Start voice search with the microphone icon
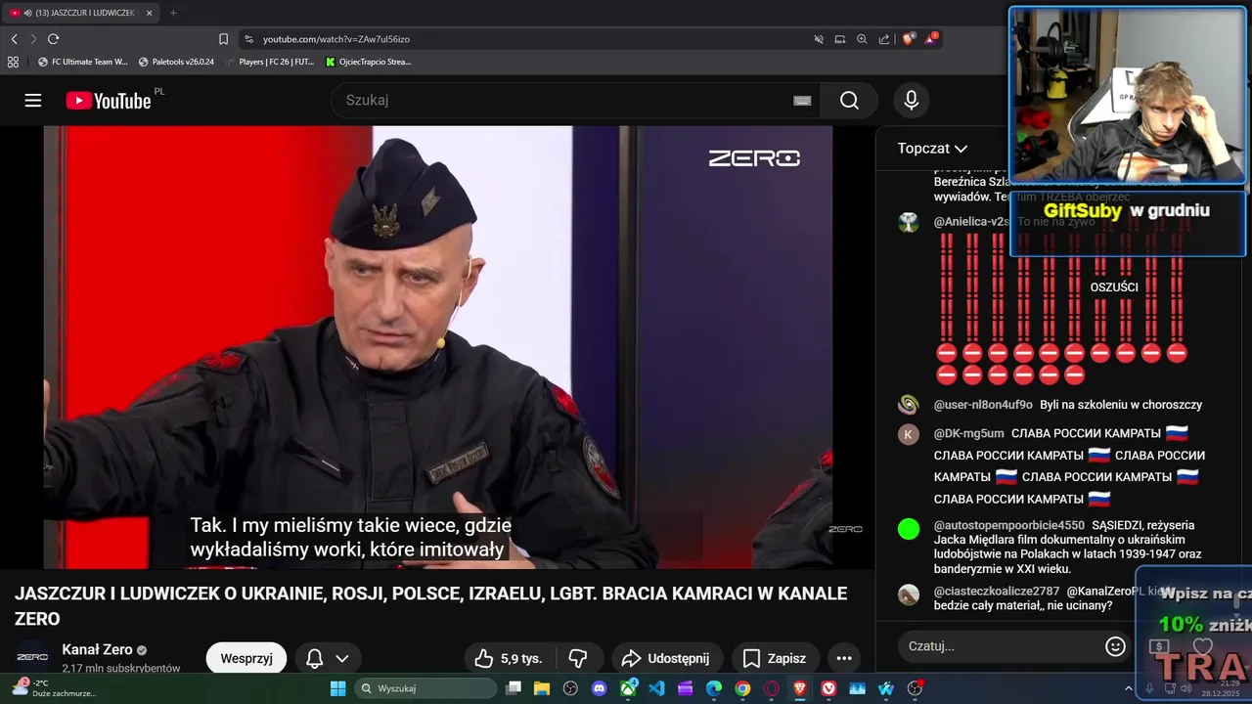This screenshot has height=704, width=1252. (912, 100)
